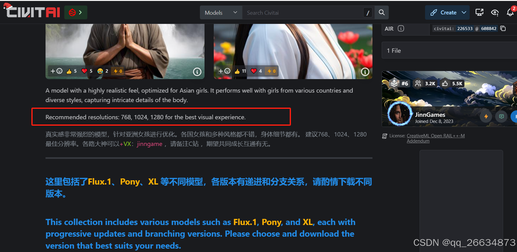
Task: Toggle heart reaction on monk image
Action: pyautogui.click(x=87, y=71)
